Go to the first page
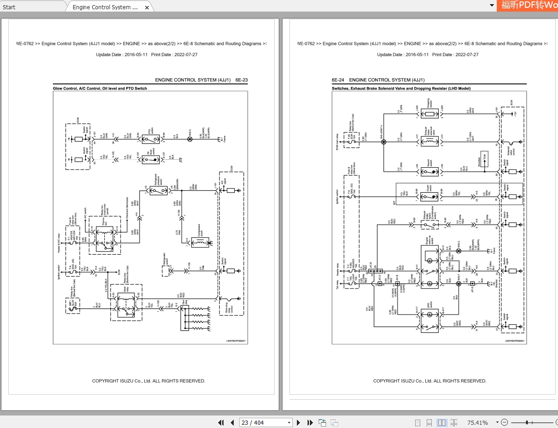The width and height of the screenshot is (558, 428). click(x=222, y=422)
